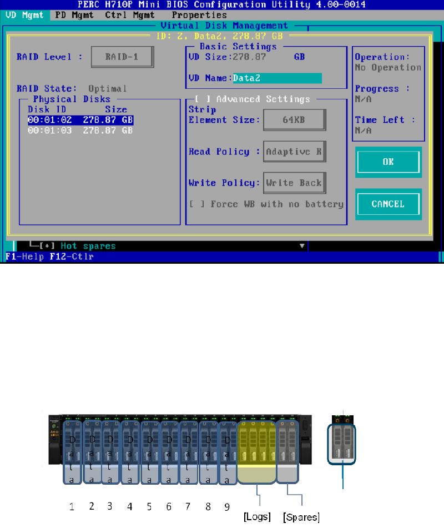Screen dimensions: 444x528
Task: Click the RAID State Optimal value
Action: click(x=107, y=89)
